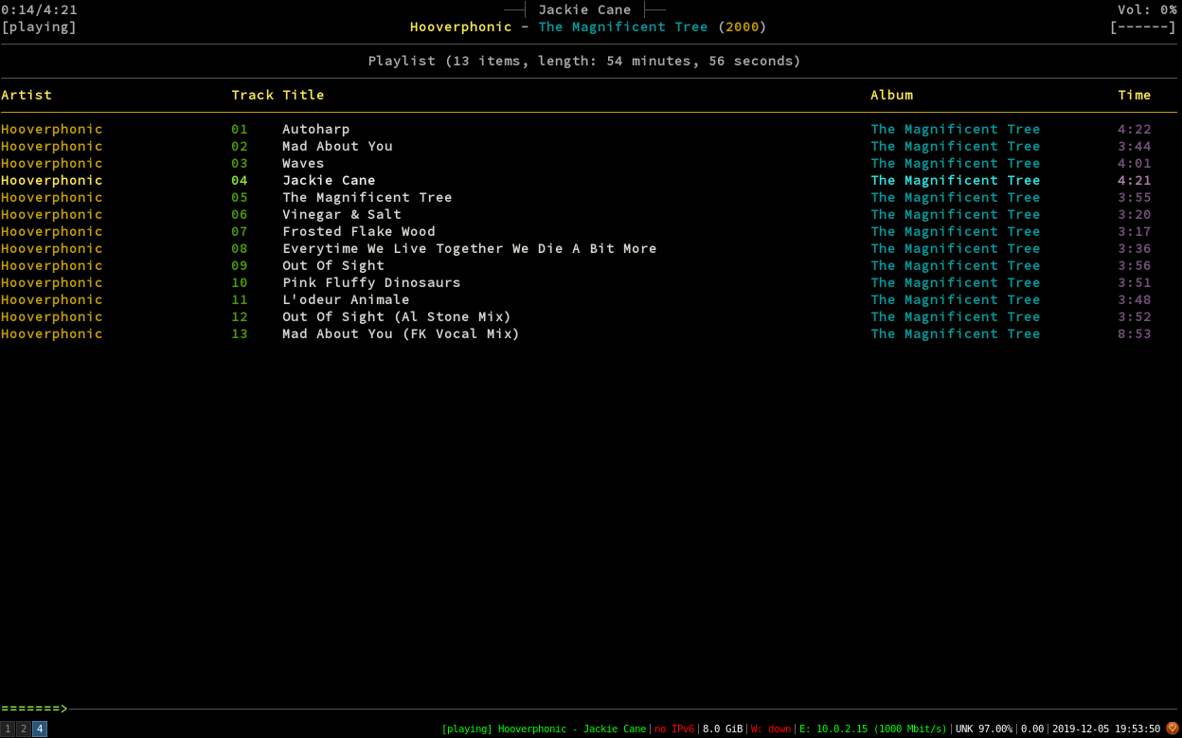Viewport: 1182px width, 738px height.
Task: Click the 8.0 GiB disk indicator
Action: pyautogui.click(x=723, y=729)
